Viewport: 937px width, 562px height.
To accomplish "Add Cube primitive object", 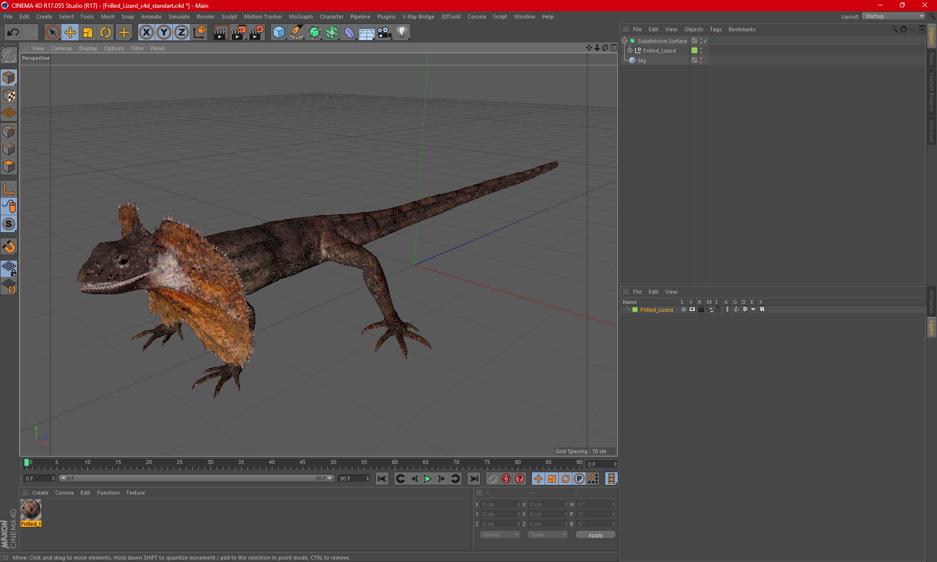I will [x=279, y=33].
